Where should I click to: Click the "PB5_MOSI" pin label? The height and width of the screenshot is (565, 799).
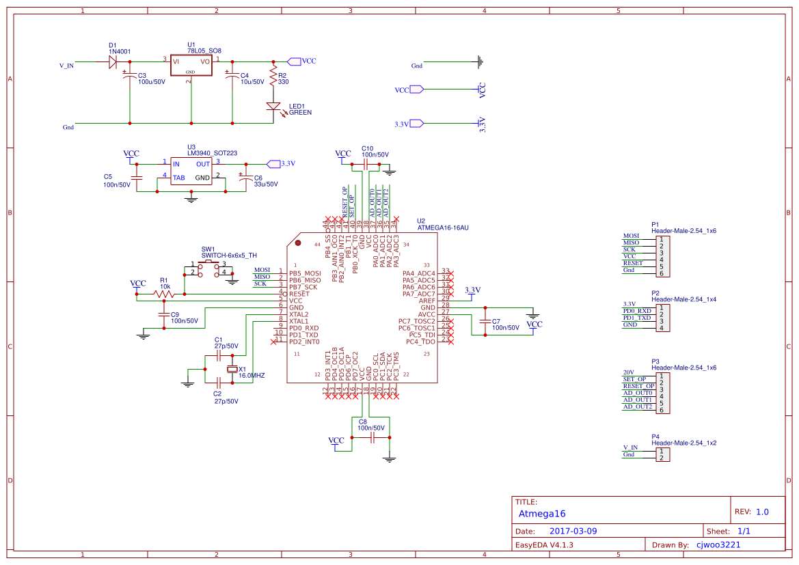click(305, 273)
